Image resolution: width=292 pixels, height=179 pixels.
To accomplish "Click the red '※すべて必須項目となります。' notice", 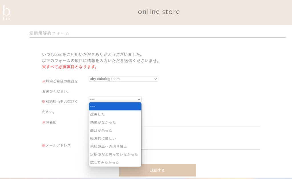I will [70, 67].
